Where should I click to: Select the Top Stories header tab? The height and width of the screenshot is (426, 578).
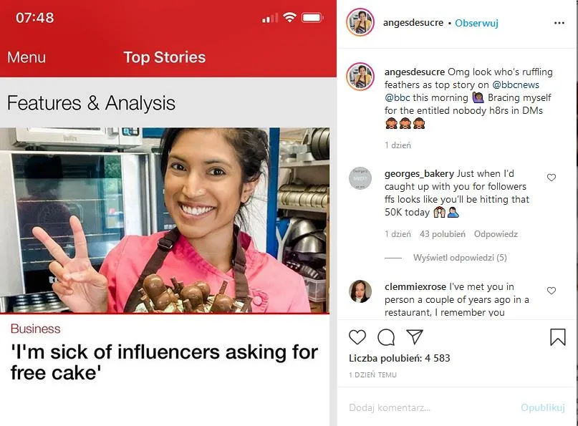pos(165,57)
